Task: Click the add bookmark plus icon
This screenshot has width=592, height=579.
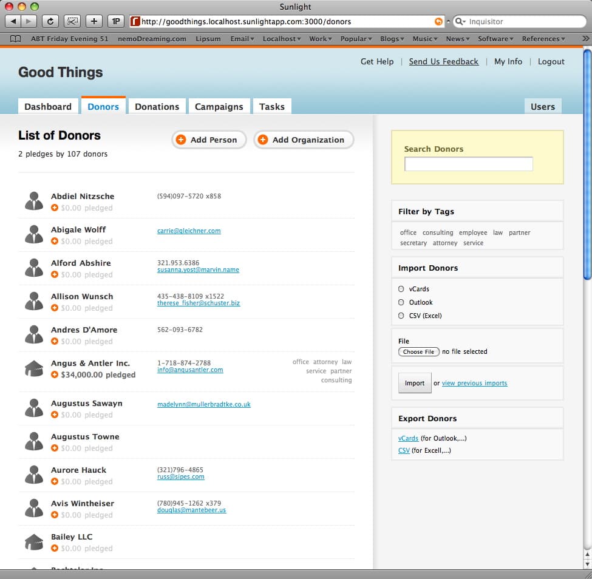Action: pyautogui.click(x=94, y=21)
